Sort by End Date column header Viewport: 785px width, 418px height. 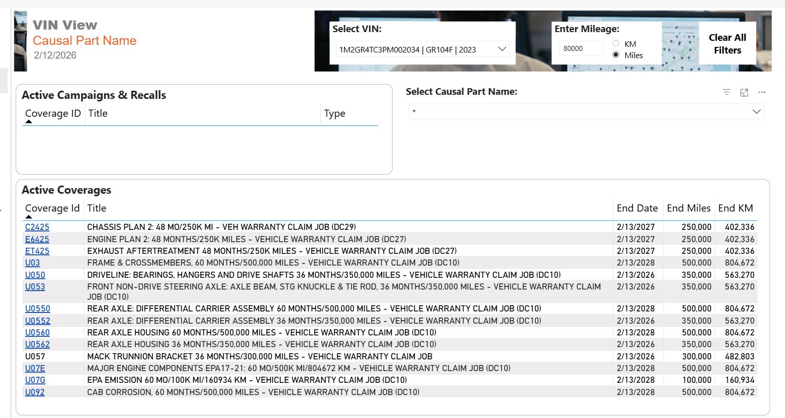click(x=637, y=208)
